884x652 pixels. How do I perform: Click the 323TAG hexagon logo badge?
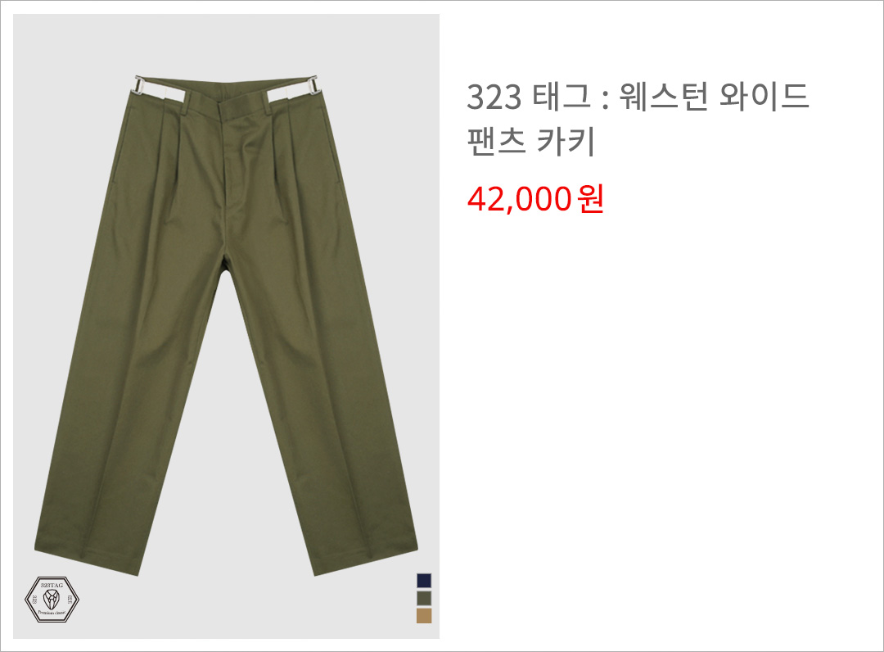pos(52,599)
